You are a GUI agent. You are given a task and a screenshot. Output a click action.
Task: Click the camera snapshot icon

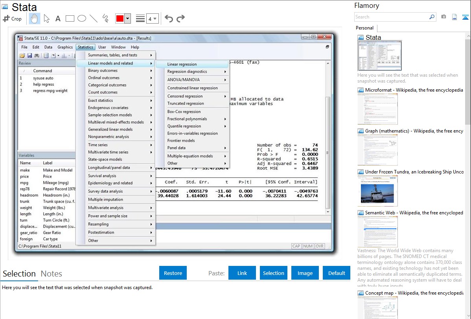(x=443, y=17)
